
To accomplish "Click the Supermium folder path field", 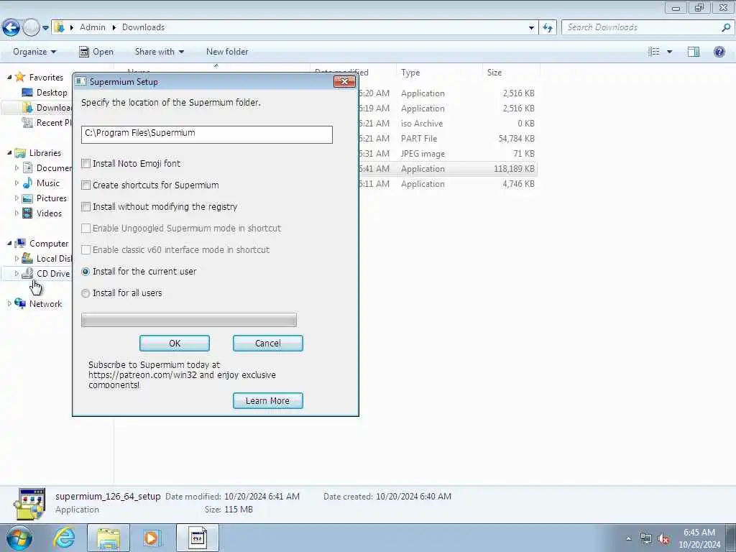I will point(206,134).
